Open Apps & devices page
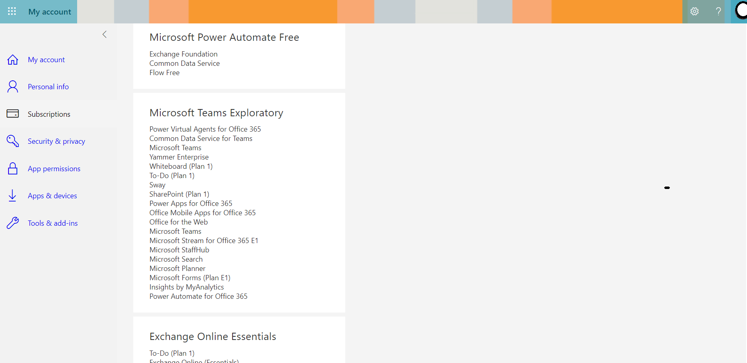 pyautogui.click(x=52, y=196)
